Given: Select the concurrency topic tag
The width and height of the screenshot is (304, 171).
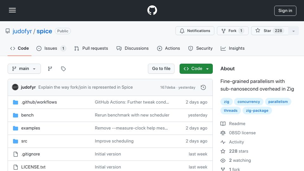Looking at the screenshot, I should (x=249, y=102).
